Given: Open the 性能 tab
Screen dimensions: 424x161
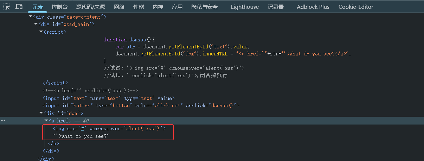Looking at the screenshot, I should pos(139,7).
